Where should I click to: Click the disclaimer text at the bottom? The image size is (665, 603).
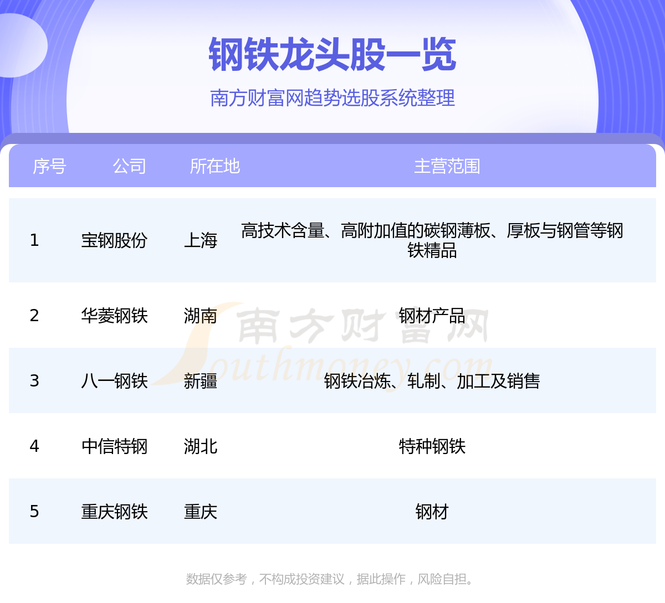point(331,579)
